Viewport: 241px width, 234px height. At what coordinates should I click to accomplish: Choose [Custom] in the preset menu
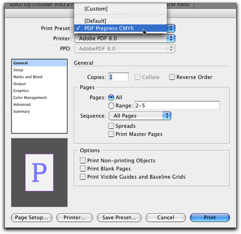(x=120, y=9)
